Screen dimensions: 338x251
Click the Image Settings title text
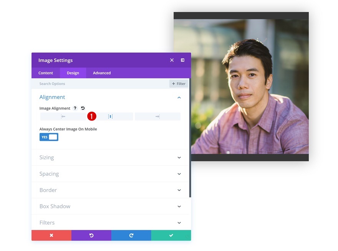[x=55, y=60]
